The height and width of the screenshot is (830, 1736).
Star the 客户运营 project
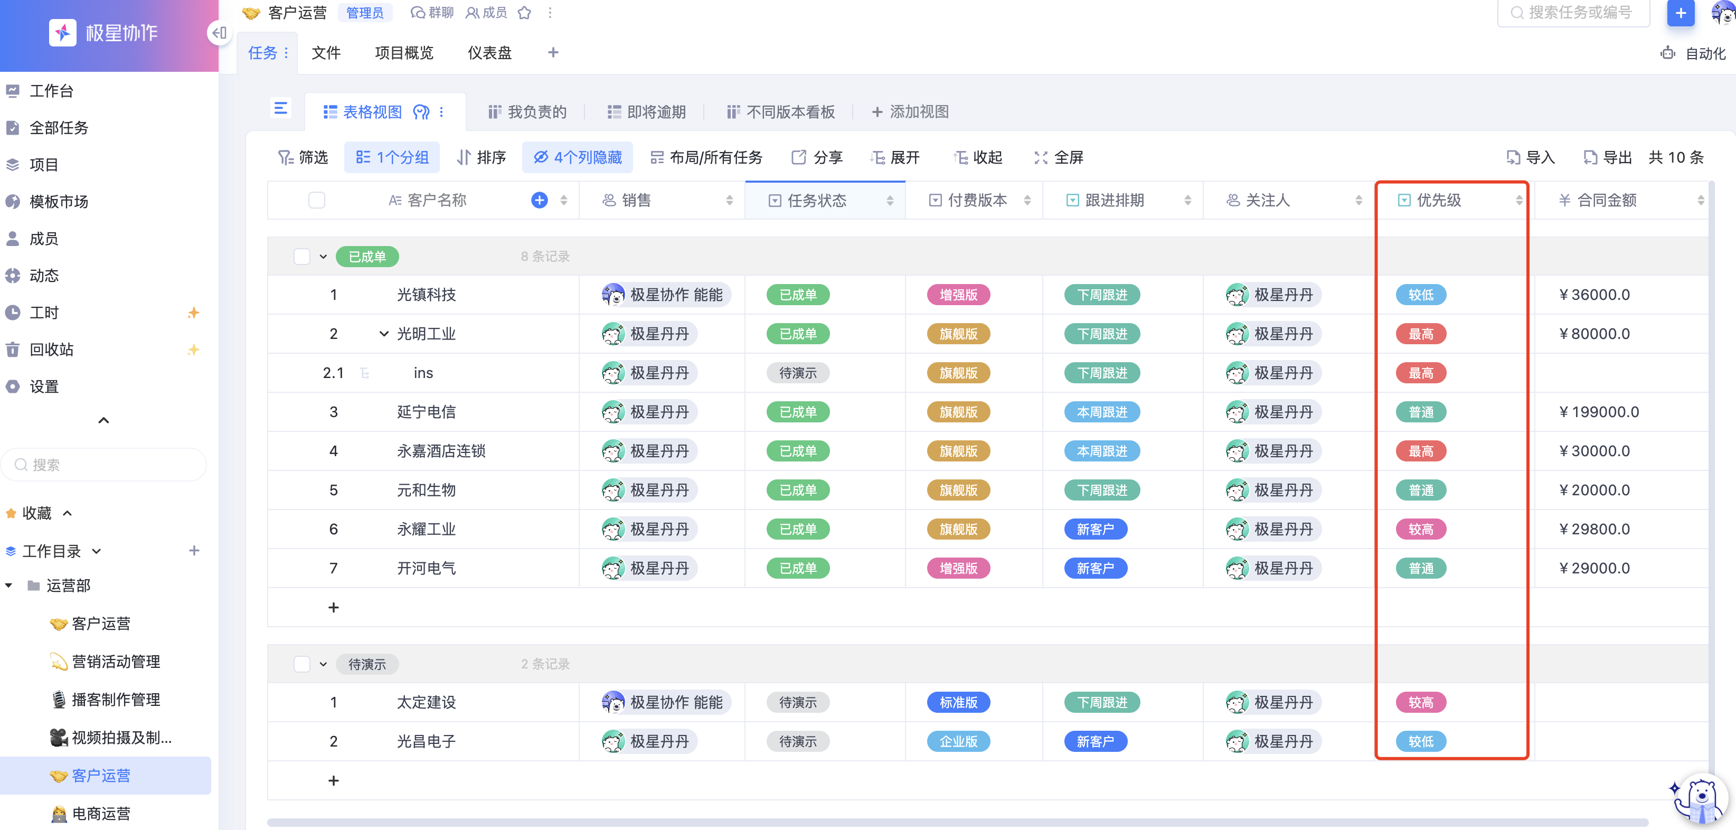(524, 13)
